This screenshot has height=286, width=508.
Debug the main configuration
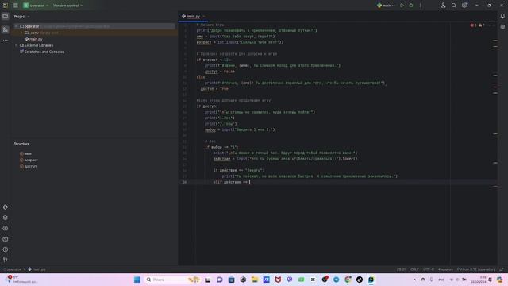point(411,6)
